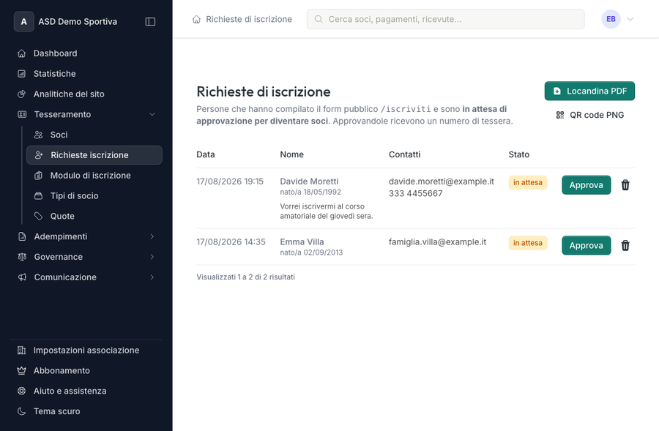Select Modulo di iscrizione item
This screenshot has width=659, height=431.
[x=94, y=176]
